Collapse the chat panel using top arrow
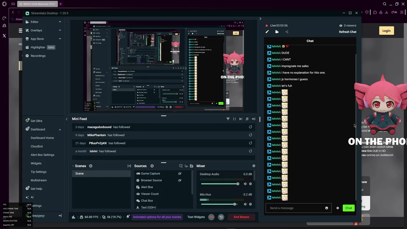407x229 pixels. point(260,19)
